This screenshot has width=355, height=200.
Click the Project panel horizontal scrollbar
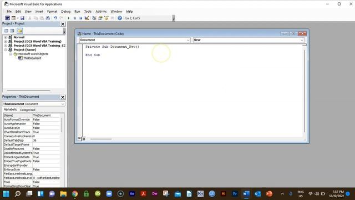(x=28, y=90)
